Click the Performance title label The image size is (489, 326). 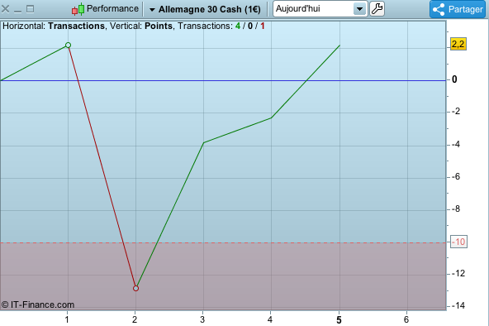tap(112, 9)
